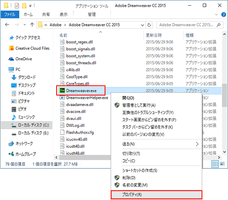Go back with the left arrow
This screenshot has width=228, height=200.
point(7,25)
